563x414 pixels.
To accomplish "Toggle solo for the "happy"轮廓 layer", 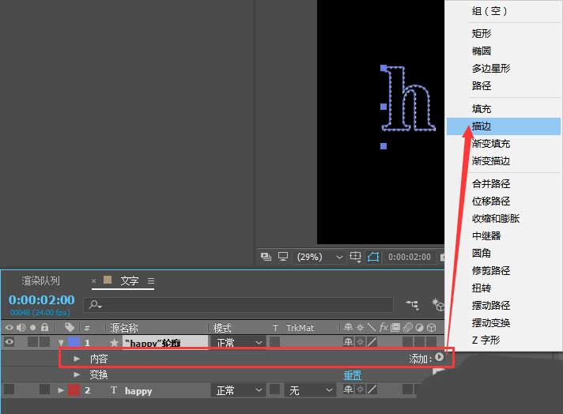I will [x=32, y=342].
